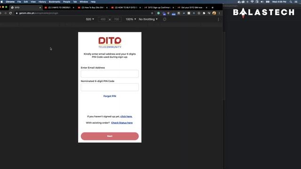
Task: Open the device toolbar more options menu
Action: point(218,19)
